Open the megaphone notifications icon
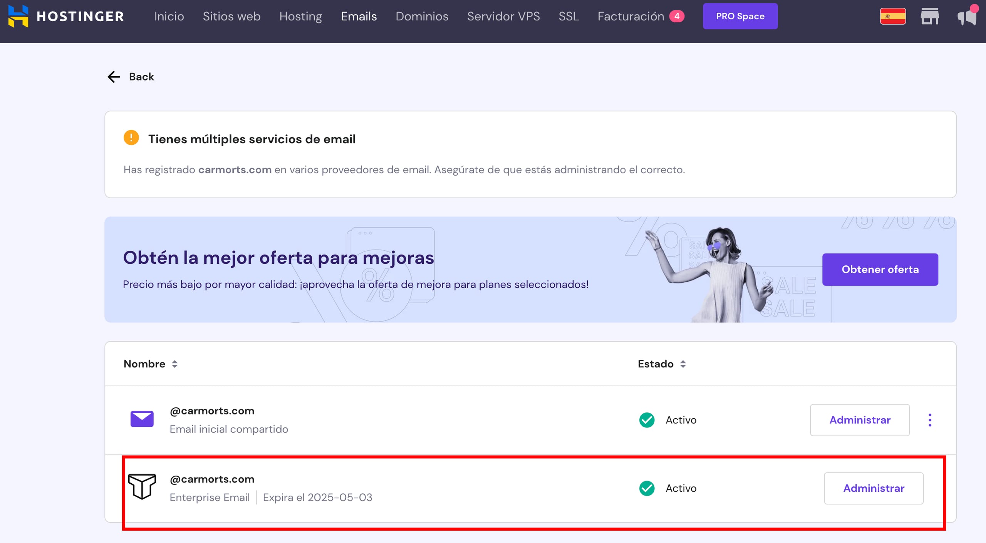The width and height of the screenshot is (986, 543). [x=967, y=17]
